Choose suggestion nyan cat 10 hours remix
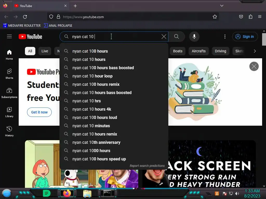 [x=114, y=134]
